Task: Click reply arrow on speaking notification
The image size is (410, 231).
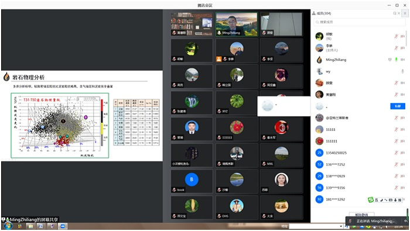Action: click(406, 221)
